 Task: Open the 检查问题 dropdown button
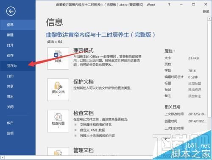pyautogui.click(x=58, y=121)
